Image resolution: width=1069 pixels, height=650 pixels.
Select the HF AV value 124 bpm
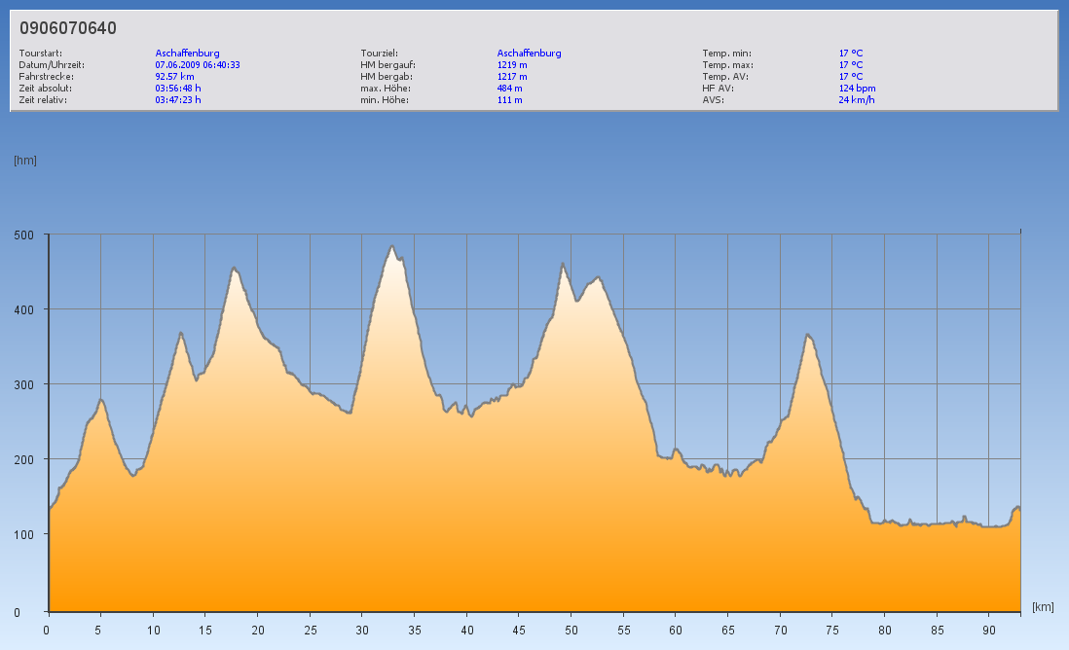857,89
